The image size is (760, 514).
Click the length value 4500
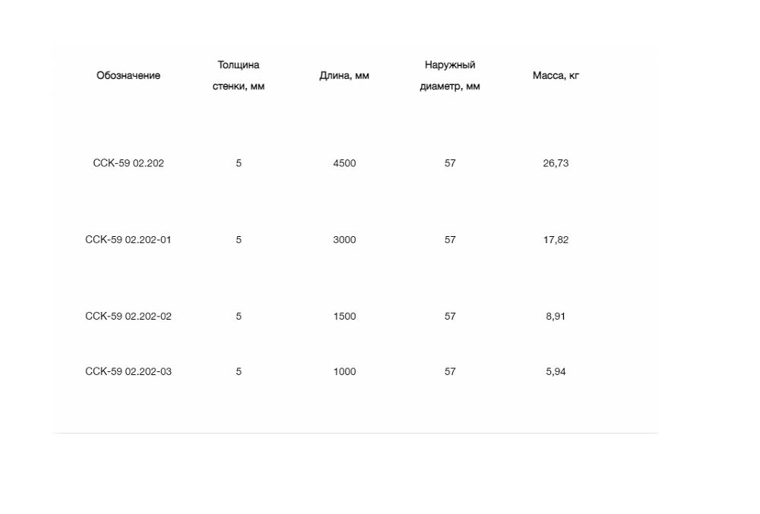point(344,163)
